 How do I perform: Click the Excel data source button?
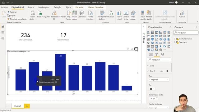coord(39,14)
